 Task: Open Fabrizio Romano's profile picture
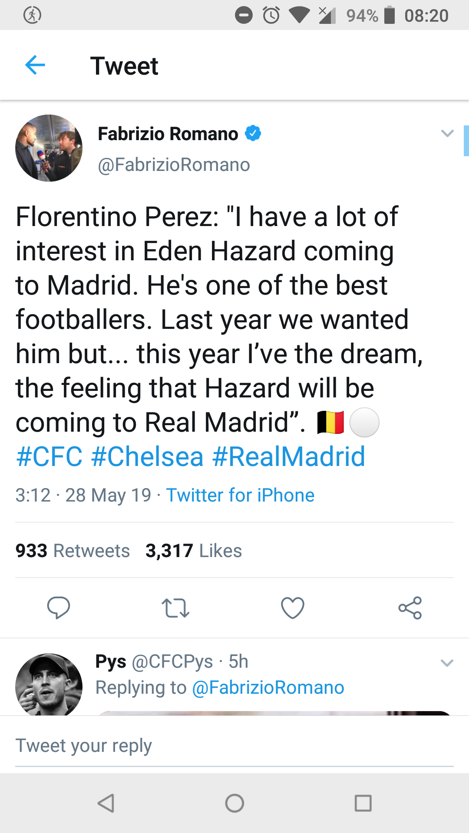pyautogui.click(x=49, y=148)
